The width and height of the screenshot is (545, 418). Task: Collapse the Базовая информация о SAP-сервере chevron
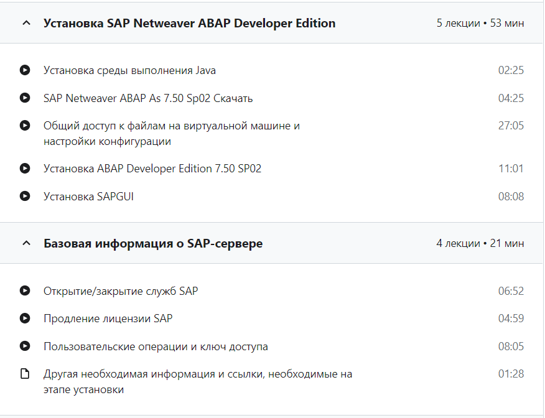pos(26,243)
